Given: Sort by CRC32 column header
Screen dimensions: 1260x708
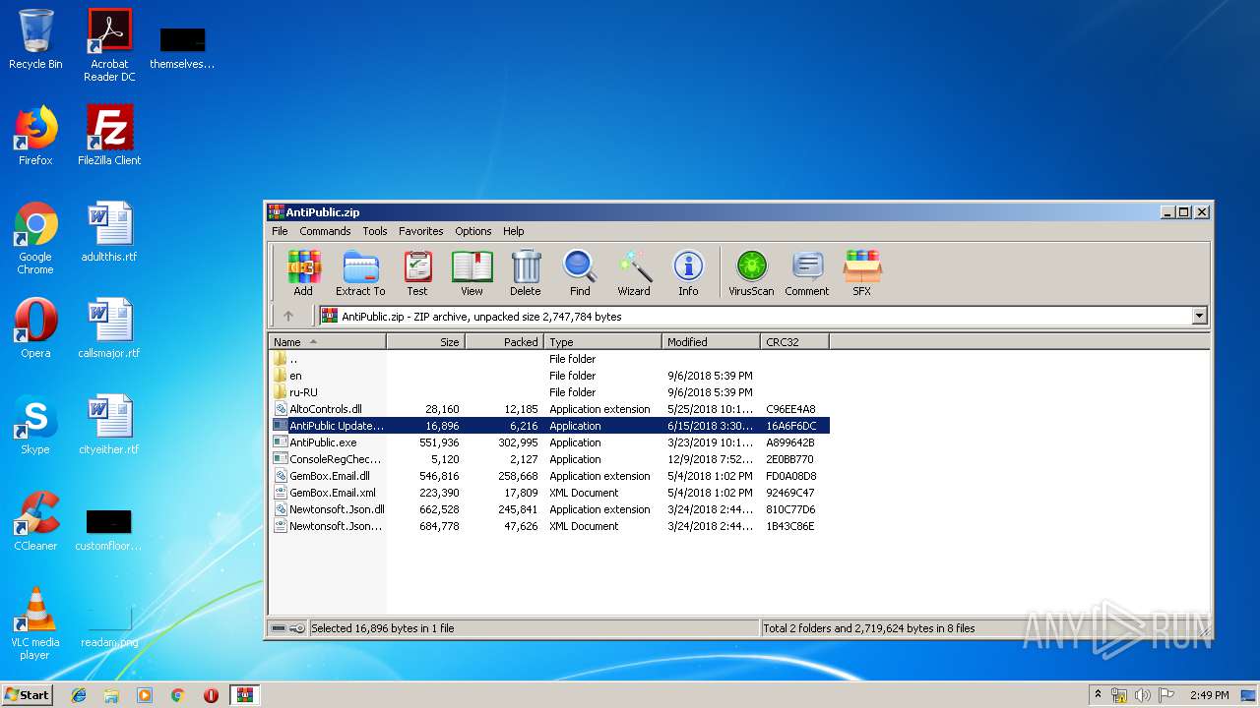Looking at the screenshot, I should 794,341.
